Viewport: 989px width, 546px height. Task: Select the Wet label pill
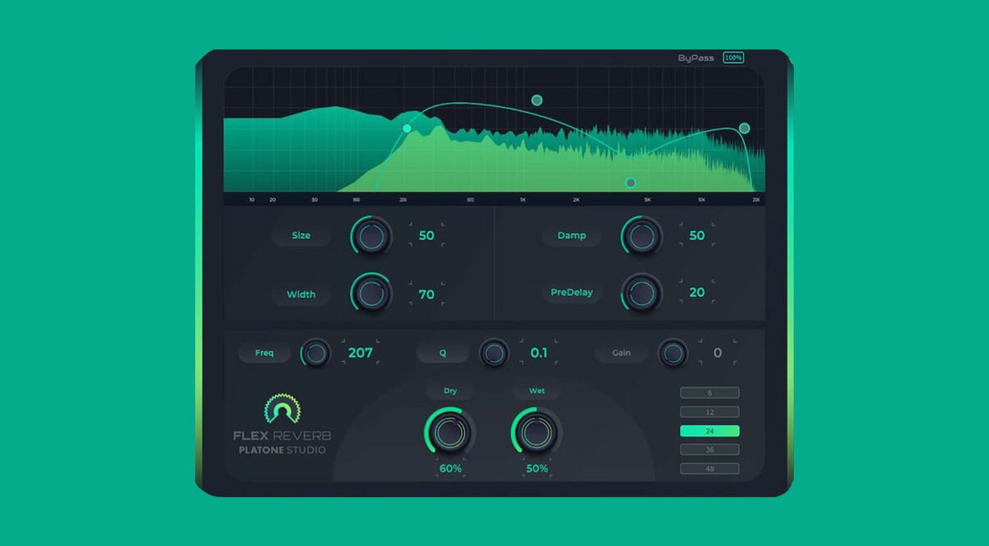536,391
